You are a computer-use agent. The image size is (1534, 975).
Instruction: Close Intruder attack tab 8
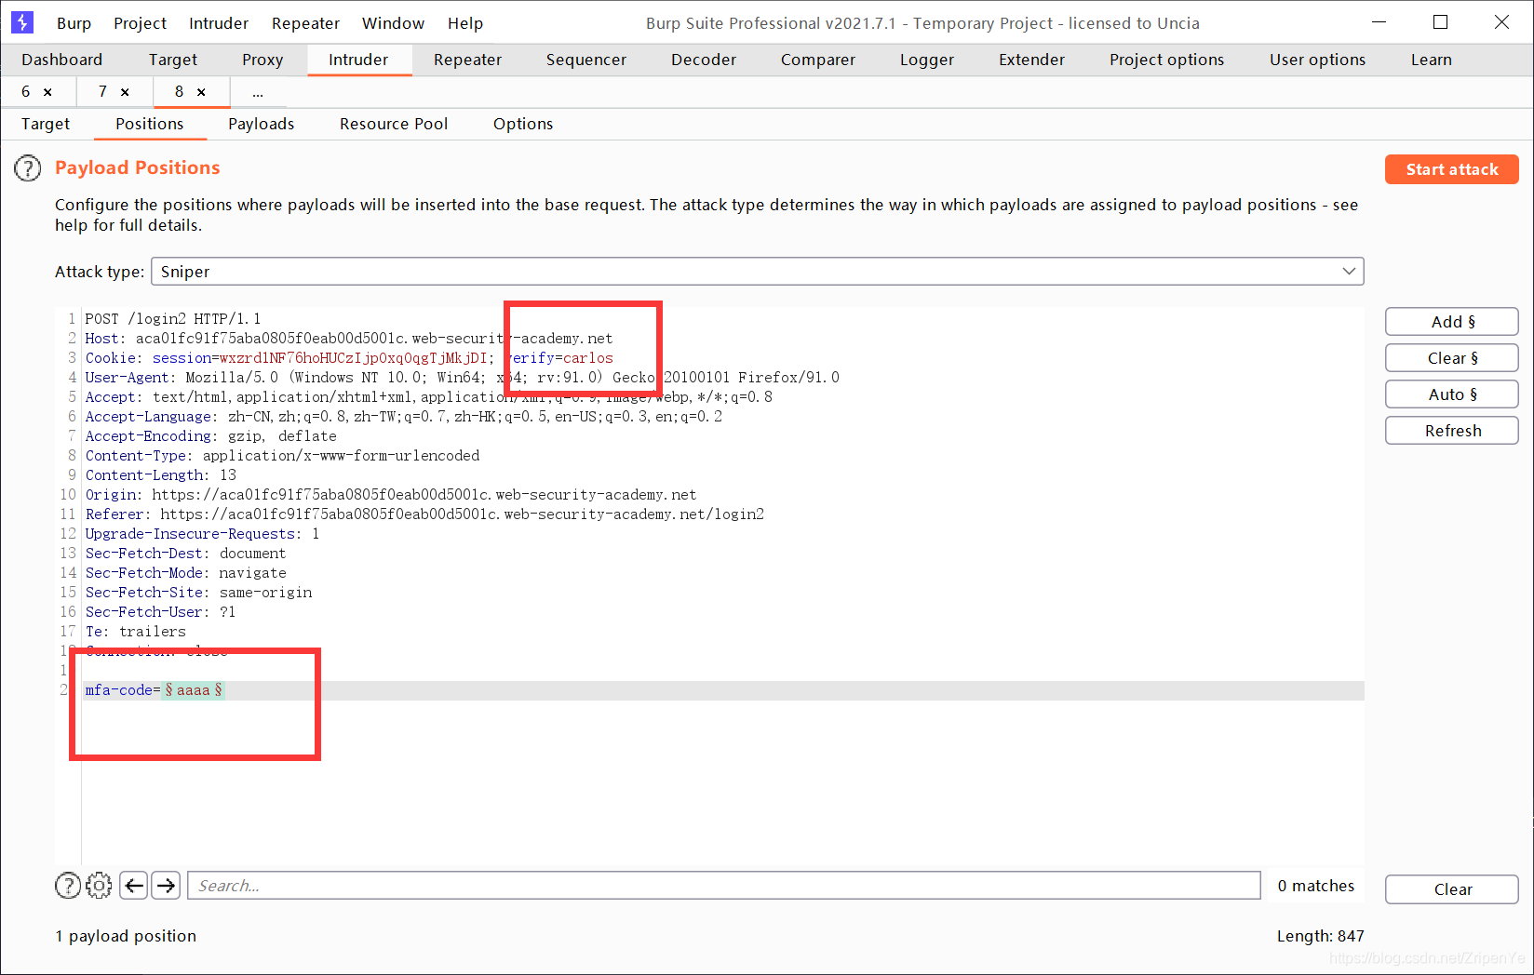(201, 92)
